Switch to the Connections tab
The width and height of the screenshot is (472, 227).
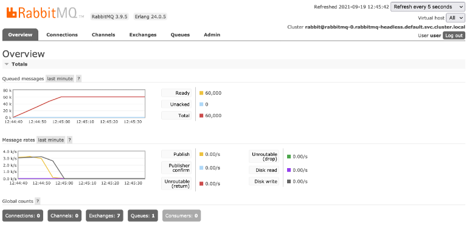[x=62, y=35]
